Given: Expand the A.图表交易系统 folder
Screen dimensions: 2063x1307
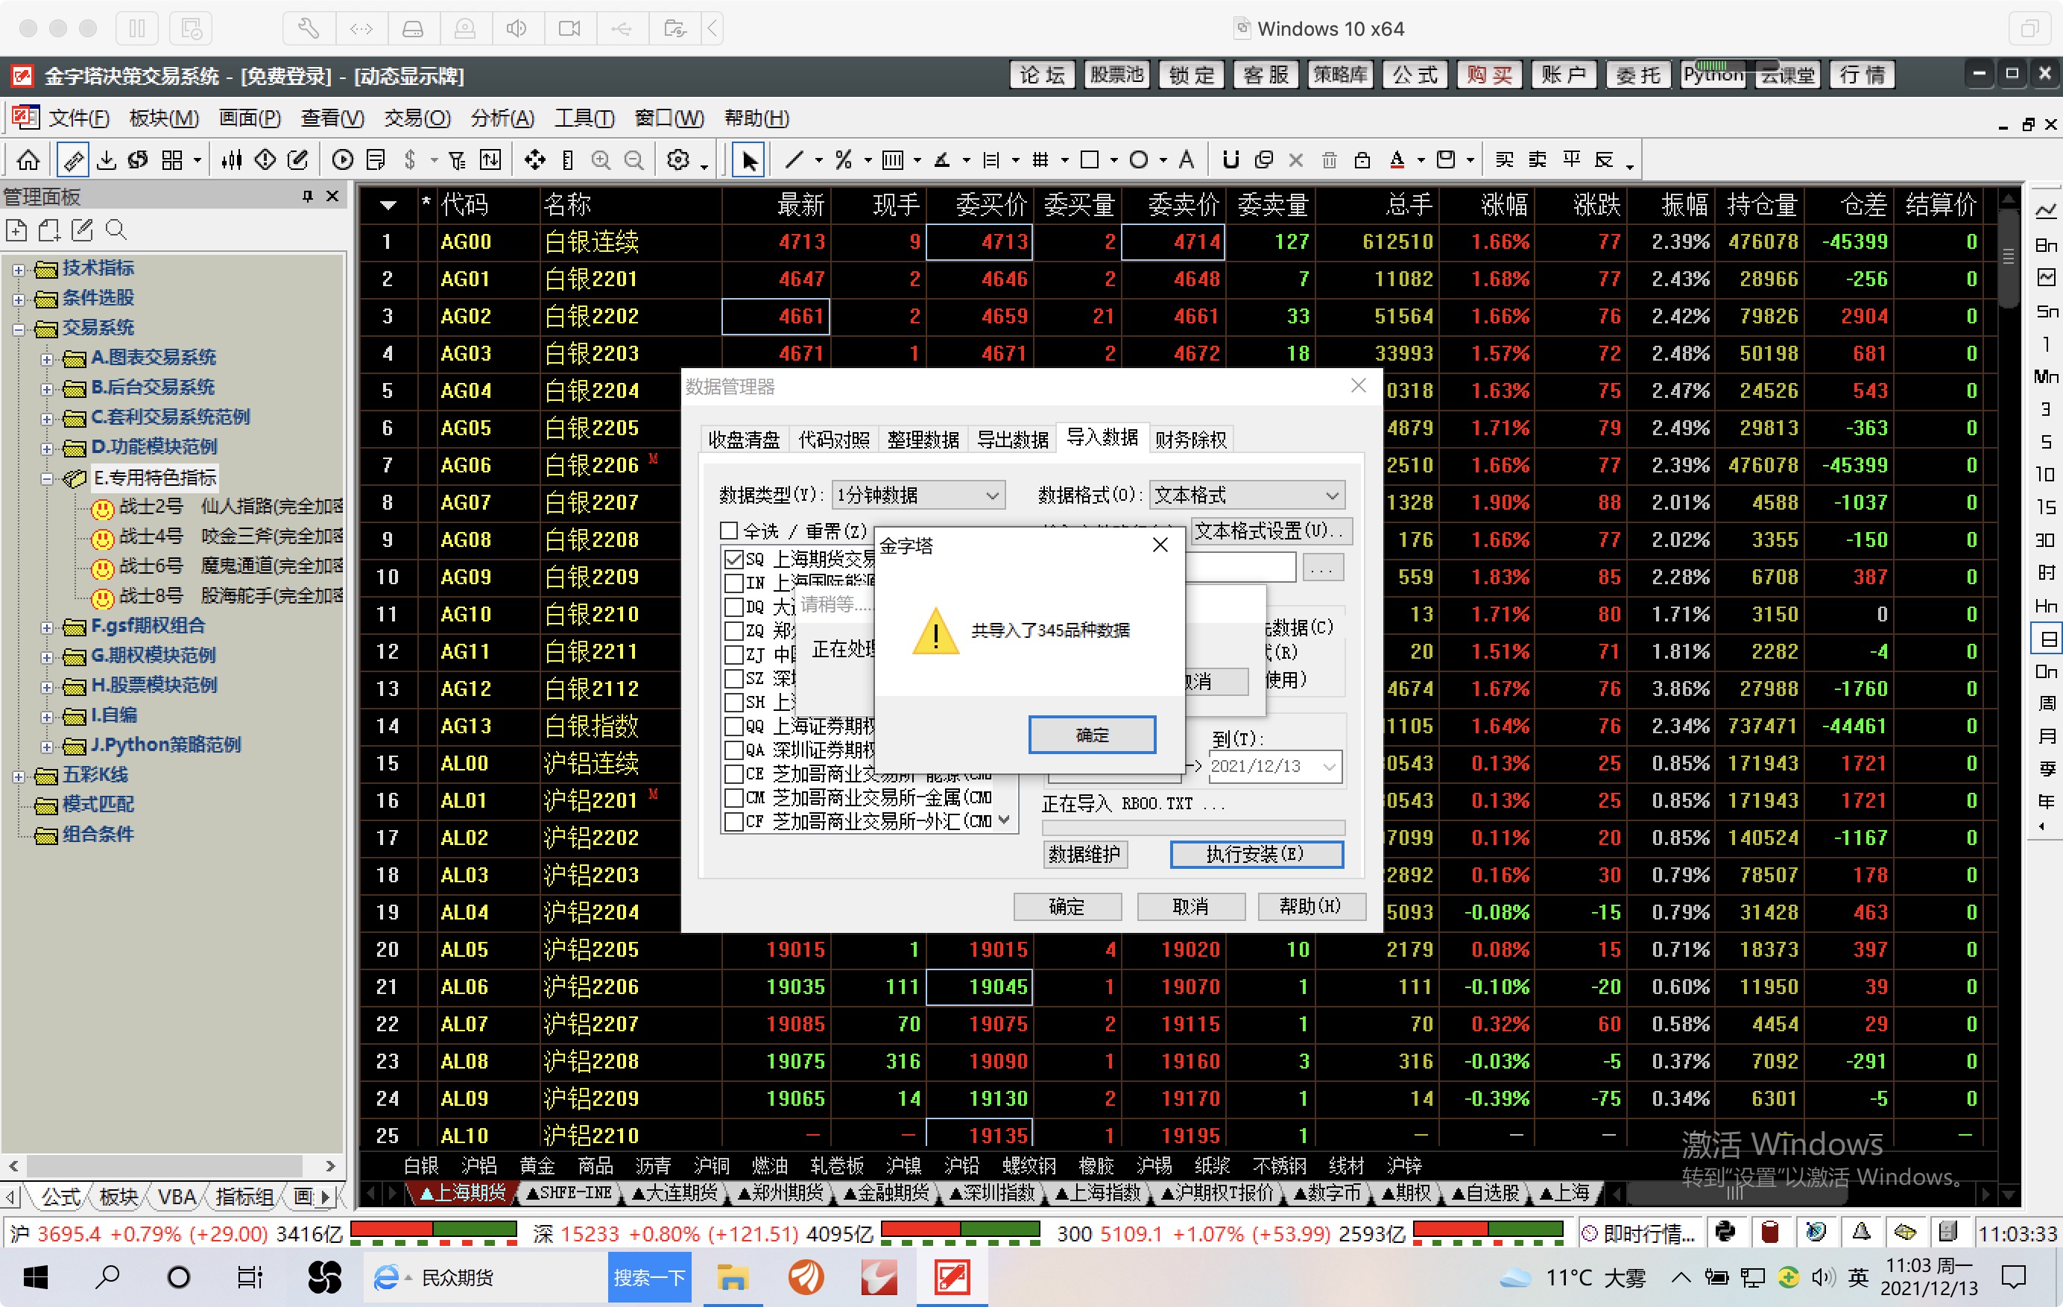Looking at the screenshot, I should (x=47, y=359).
